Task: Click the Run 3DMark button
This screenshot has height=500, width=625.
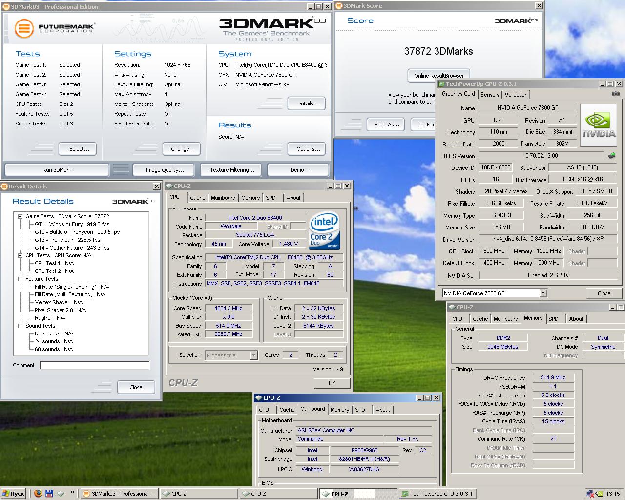Action: tap(57, 170)
